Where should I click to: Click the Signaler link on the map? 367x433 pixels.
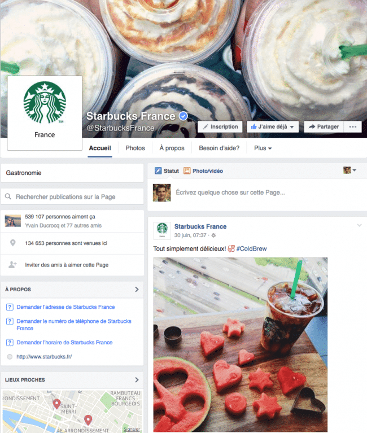[x=132, y=429]
